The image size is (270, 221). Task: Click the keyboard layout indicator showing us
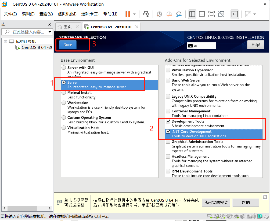[201, 46]
